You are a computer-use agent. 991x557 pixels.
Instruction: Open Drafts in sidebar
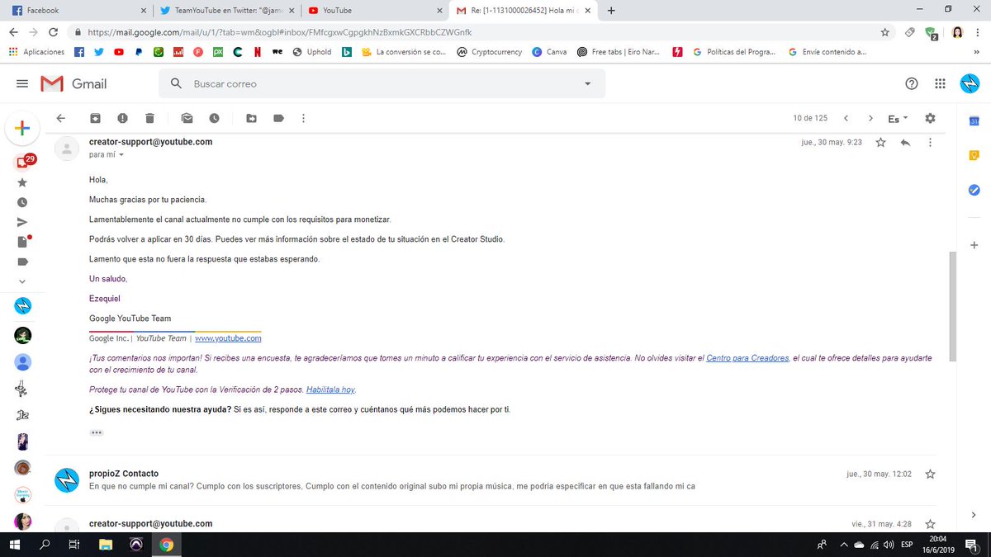click(23, 242)
